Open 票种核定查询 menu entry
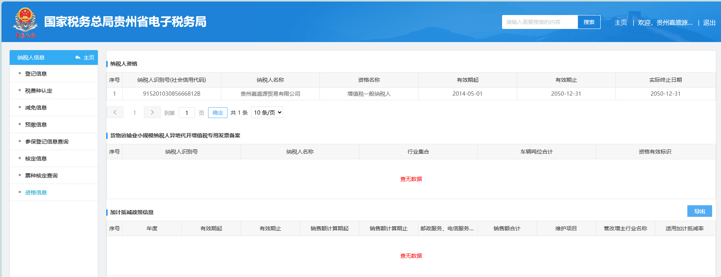721x277 pixels. click(41, 176)
